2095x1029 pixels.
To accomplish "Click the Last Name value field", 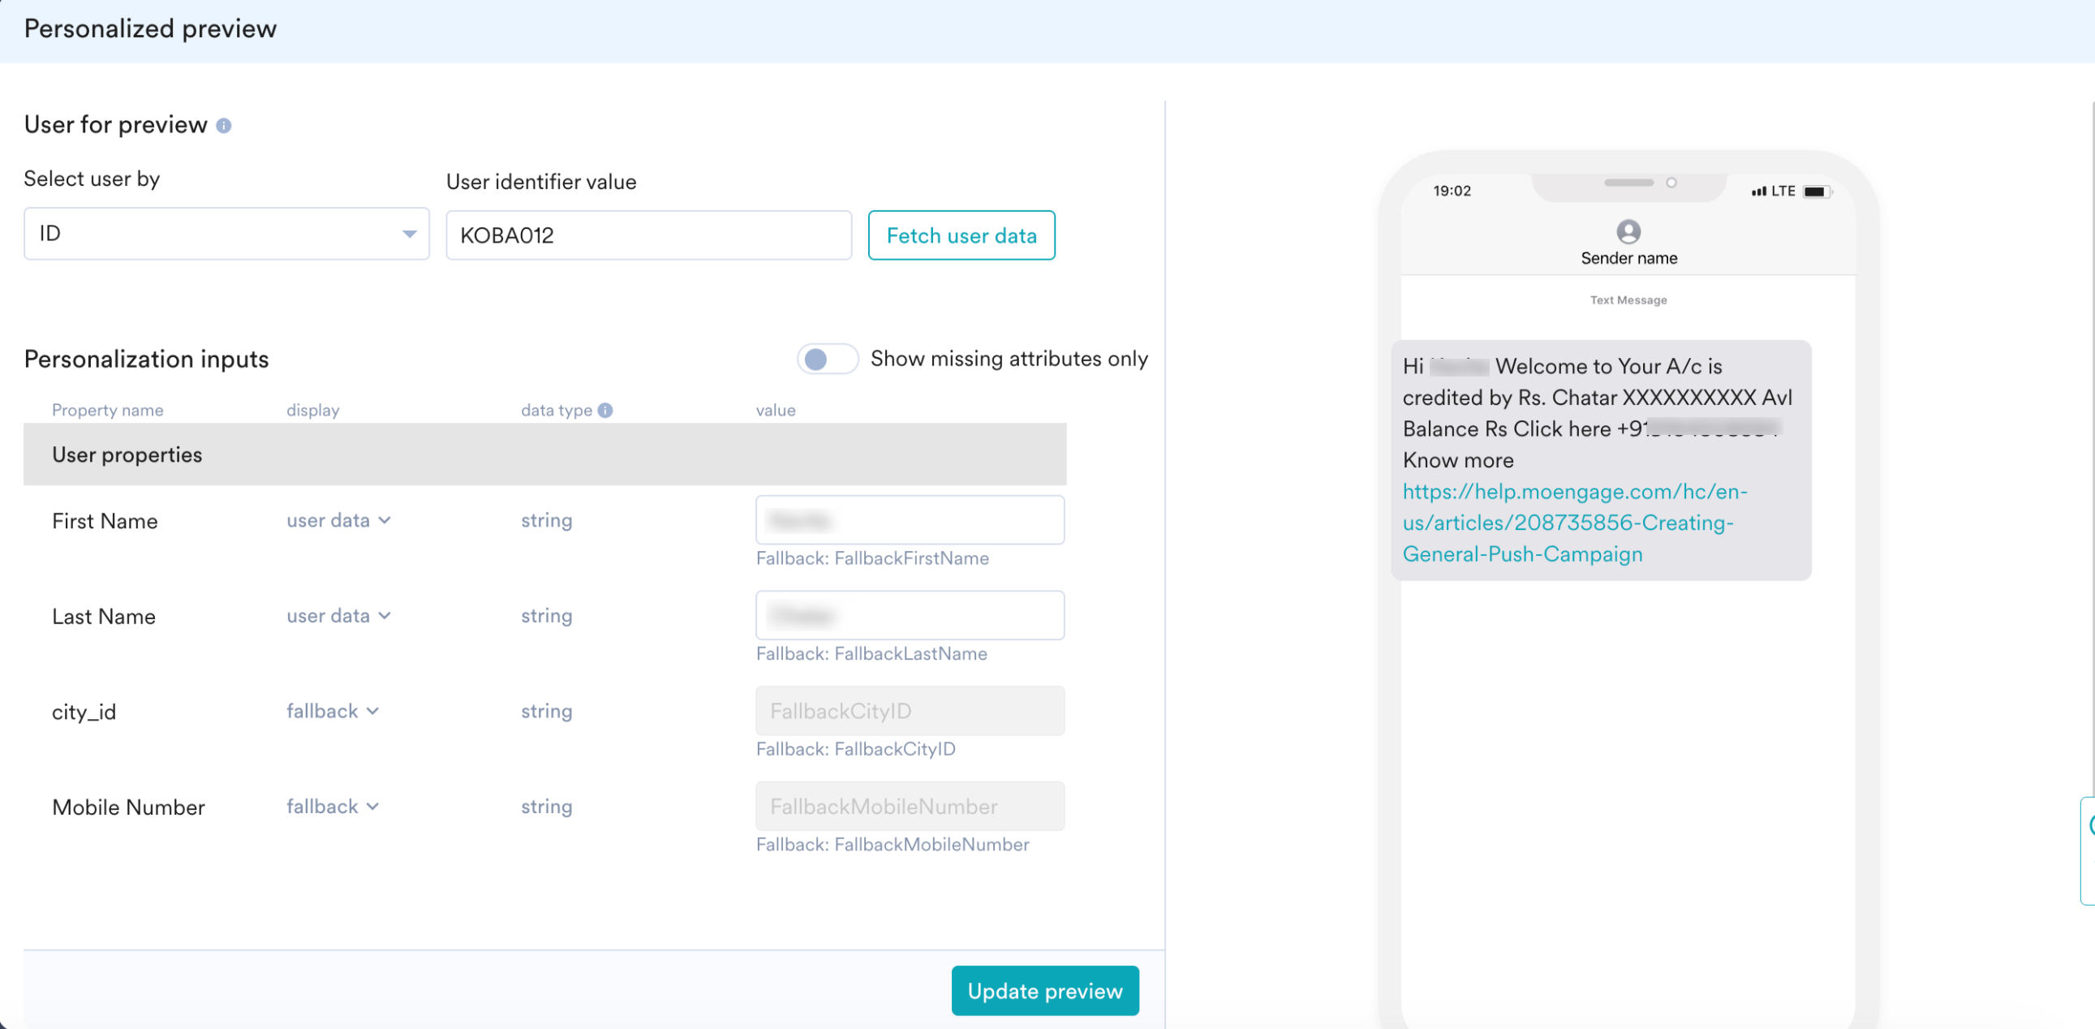I will point(910,616).
